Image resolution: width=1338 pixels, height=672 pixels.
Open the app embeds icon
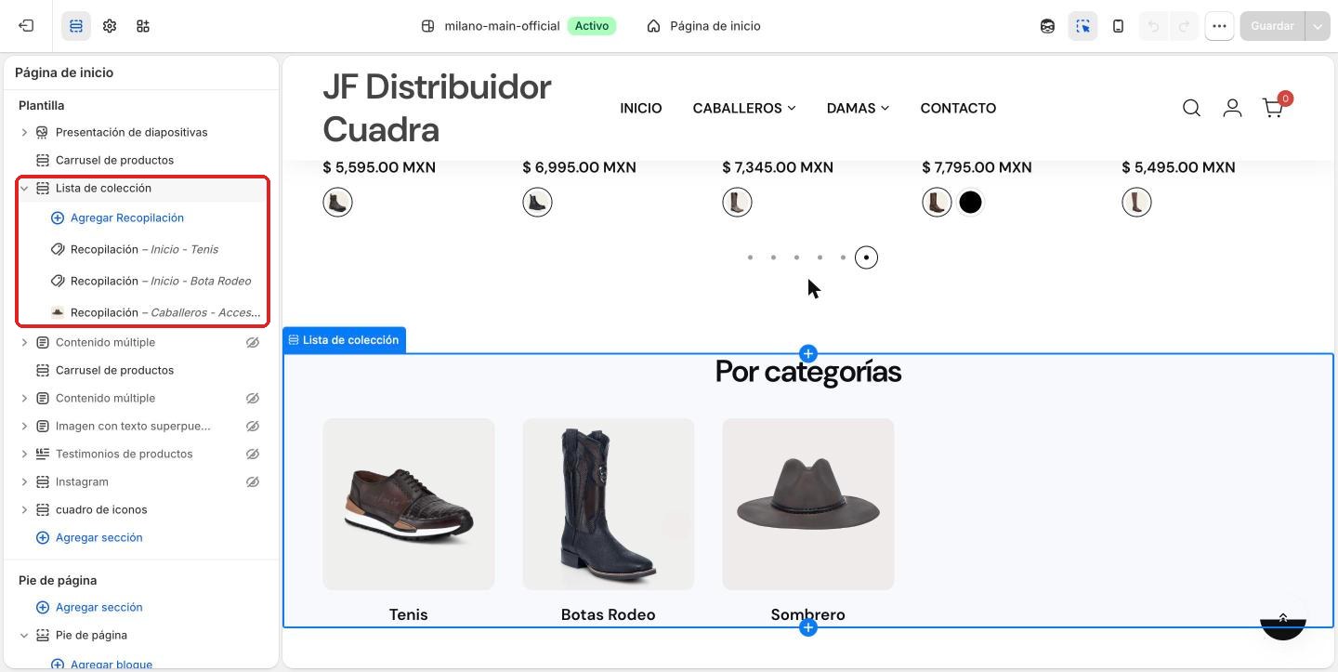143,26
